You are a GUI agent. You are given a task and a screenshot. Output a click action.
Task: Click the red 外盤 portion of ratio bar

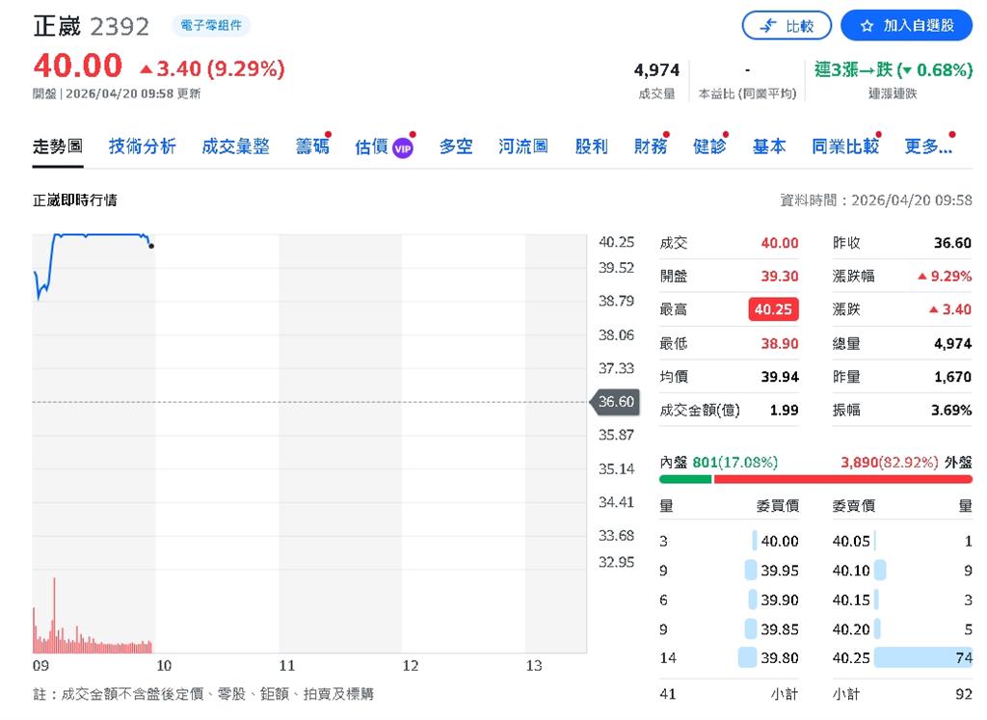click(842, 480)
